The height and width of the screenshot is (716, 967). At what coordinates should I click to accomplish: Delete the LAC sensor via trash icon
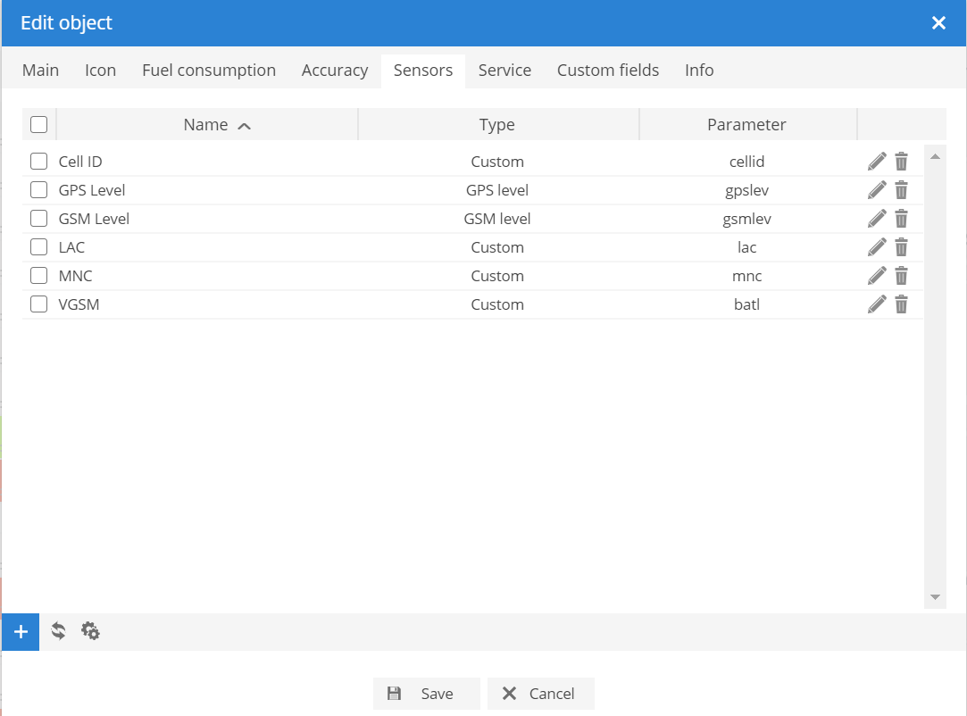point(901,247)
